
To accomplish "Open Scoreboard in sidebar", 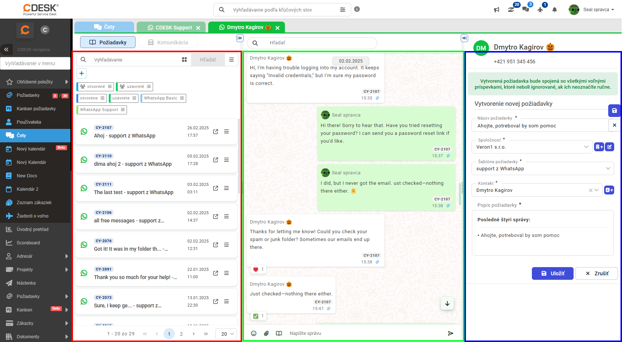I will point(35,243).
